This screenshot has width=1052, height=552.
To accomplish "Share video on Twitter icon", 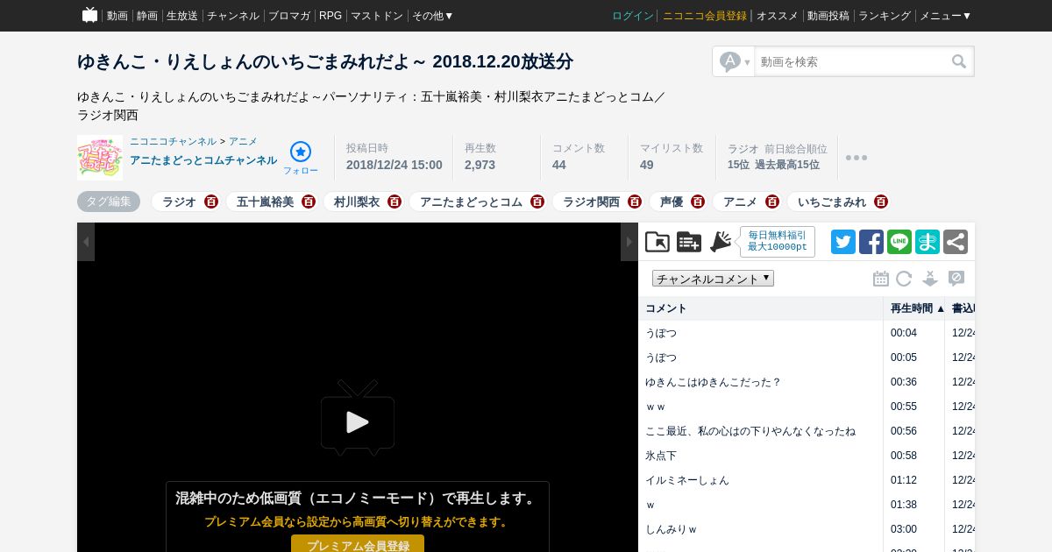I will coord(843,242).
